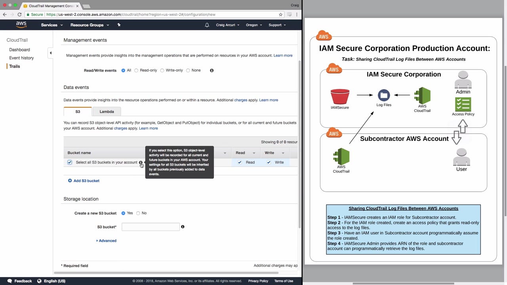Click the browser back arrow
507x285 pixels.
(x=5, y=15)
